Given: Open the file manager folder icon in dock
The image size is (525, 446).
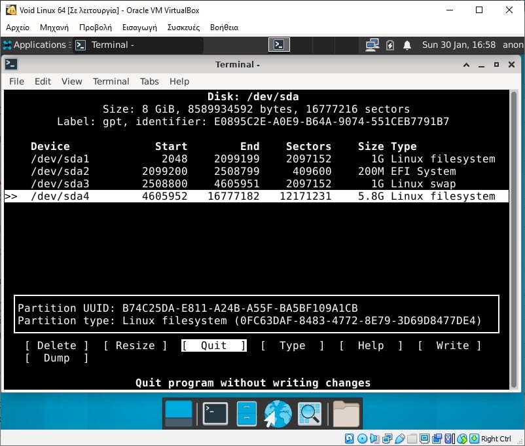Looking at the screenshot, I should click(347, 413).
